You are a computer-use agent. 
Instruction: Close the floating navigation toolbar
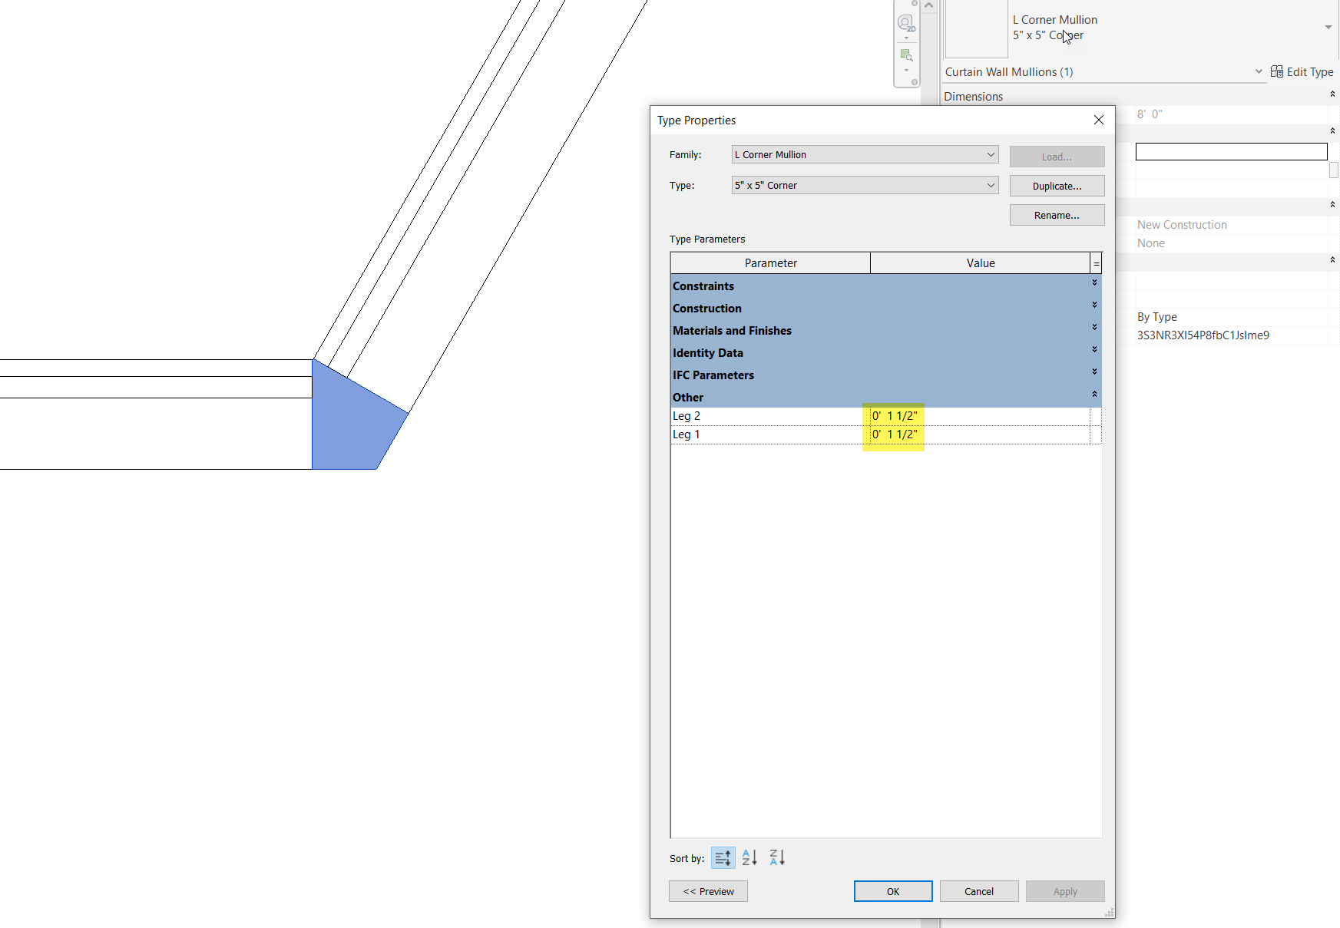click(x=914, y=4)
